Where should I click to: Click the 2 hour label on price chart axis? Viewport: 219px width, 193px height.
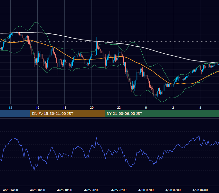click(x=173, y=108)
